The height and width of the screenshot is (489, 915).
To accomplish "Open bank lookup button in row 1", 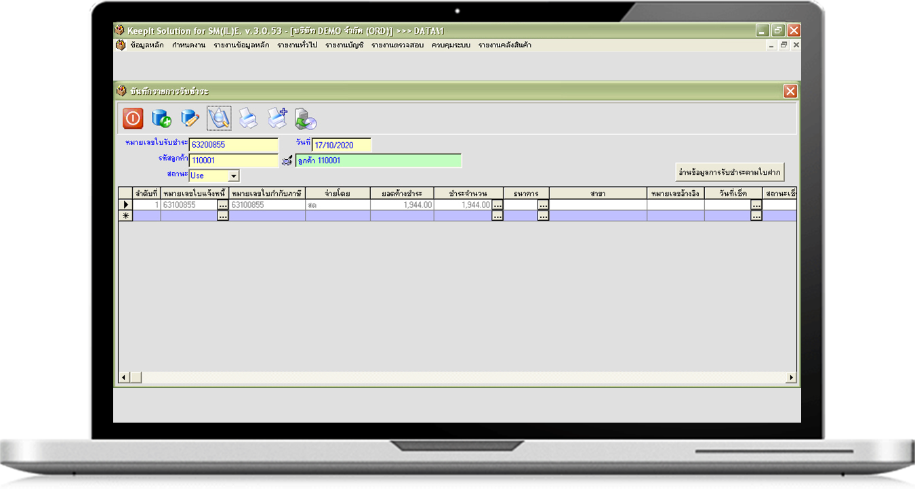I will (x=543, y=205).
